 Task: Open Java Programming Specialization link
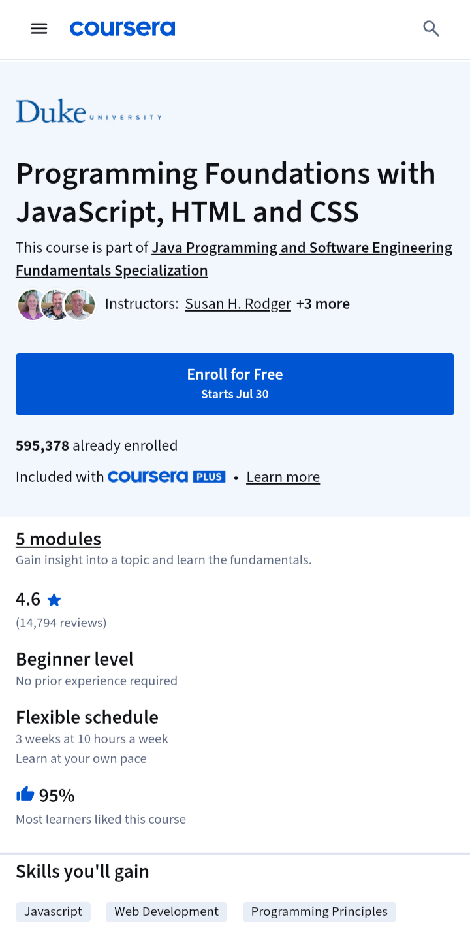(234, 259)
